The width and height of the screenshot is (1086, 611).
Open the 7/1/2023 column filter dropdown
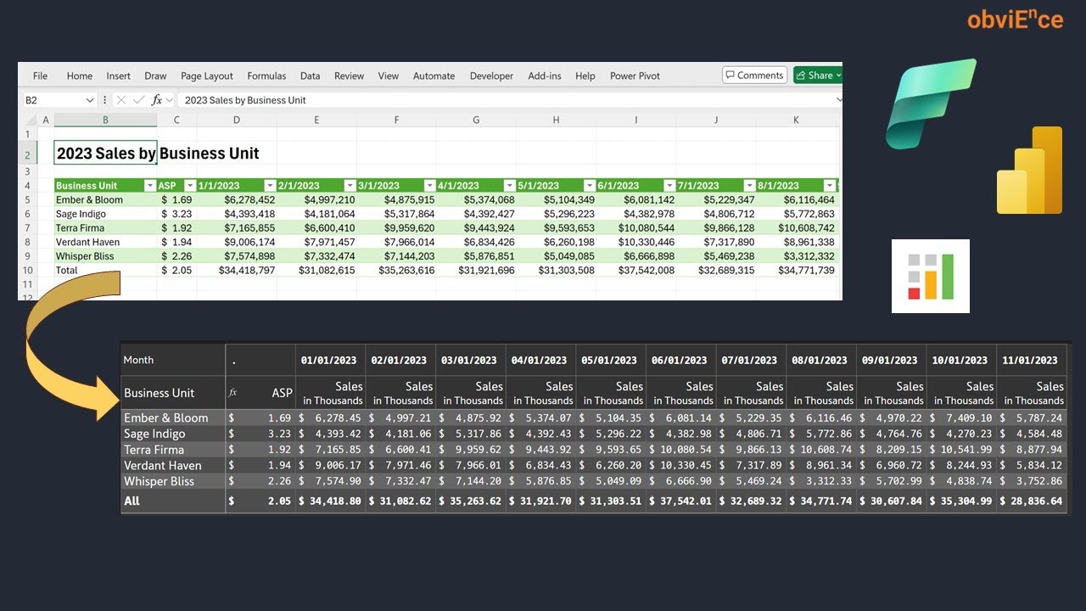(x=749, y=186)
